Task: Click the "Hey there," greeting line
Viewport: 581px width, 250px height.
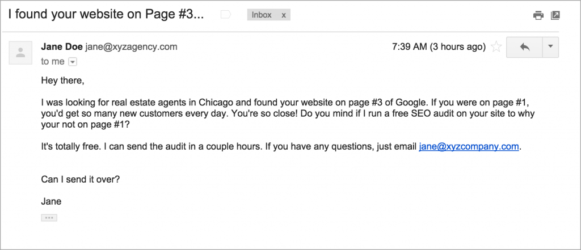Action: pyautogui.click(x=62, y=81)
